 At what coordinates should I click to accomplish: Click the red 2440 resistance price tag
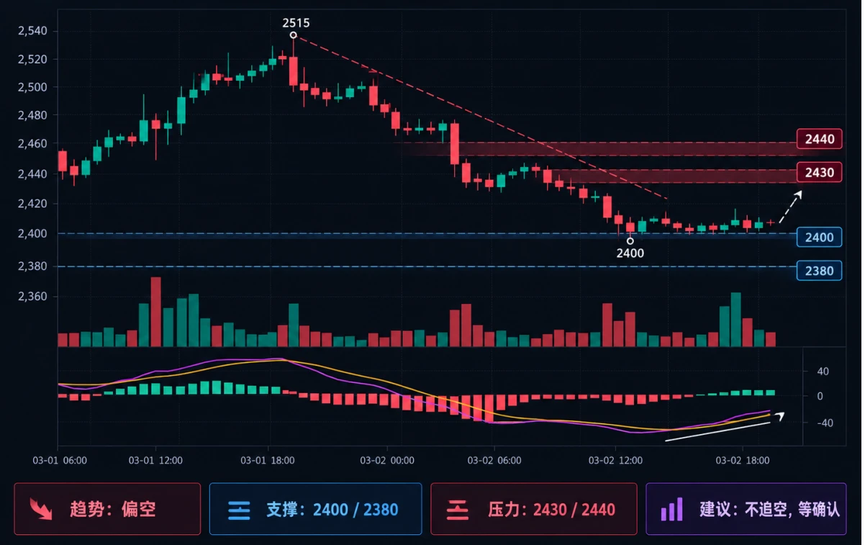click(x=819, y=139)
